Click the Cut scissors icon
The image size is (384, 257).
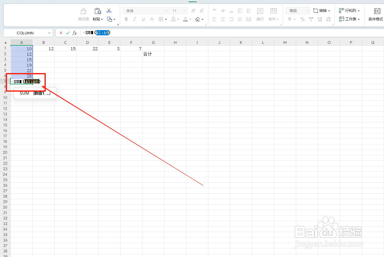109,11
